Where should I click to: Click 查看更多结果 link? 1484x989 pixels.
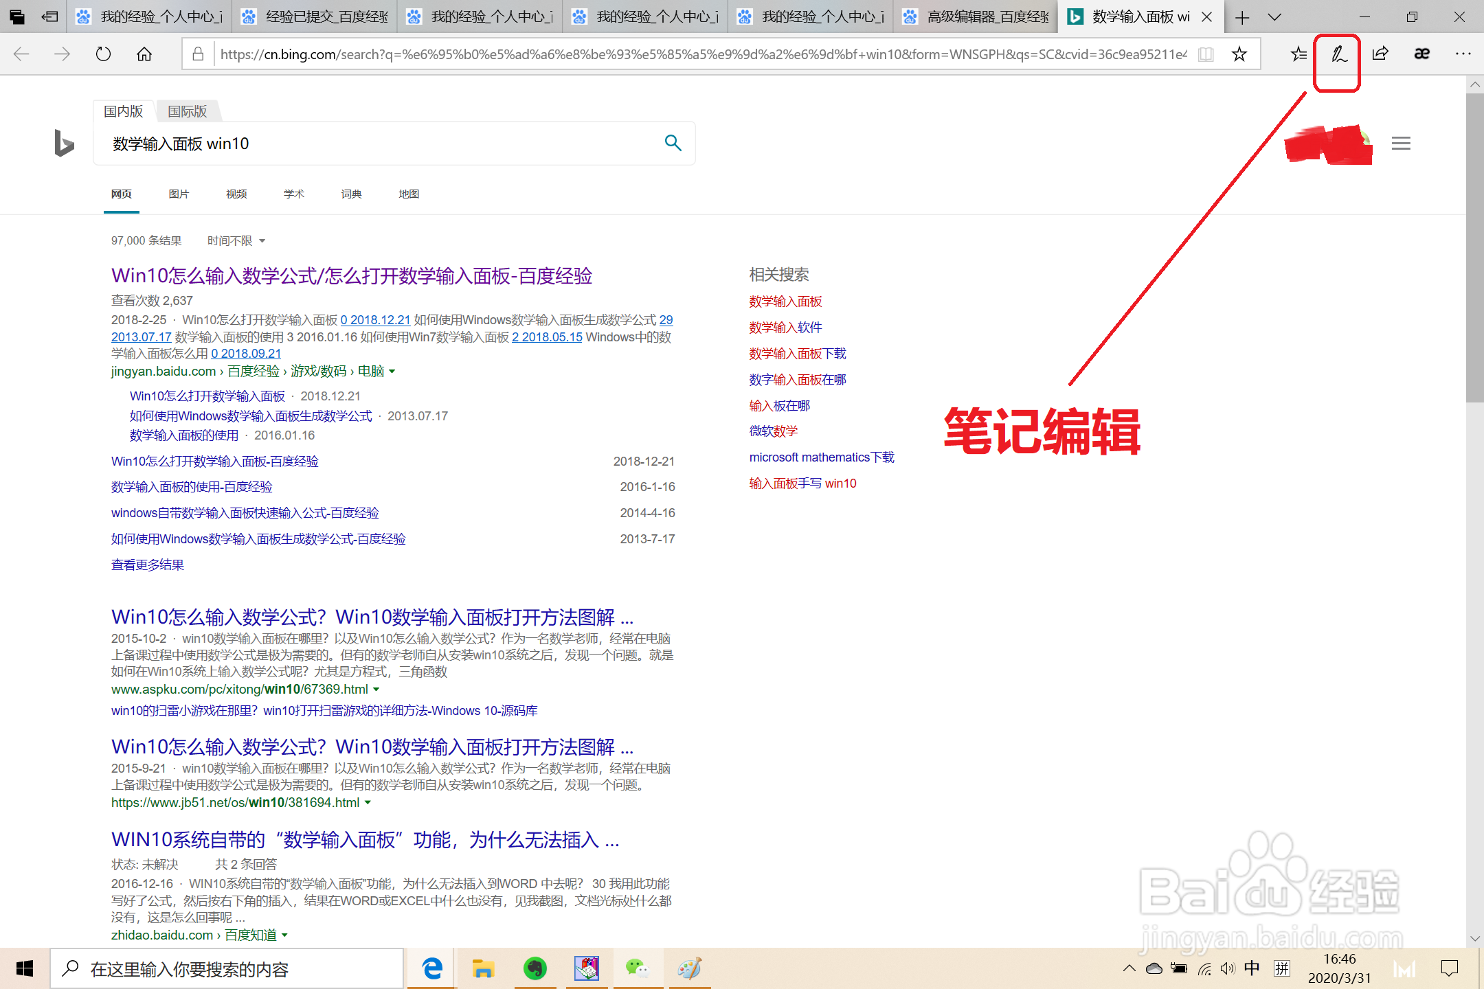coord(148,565)
